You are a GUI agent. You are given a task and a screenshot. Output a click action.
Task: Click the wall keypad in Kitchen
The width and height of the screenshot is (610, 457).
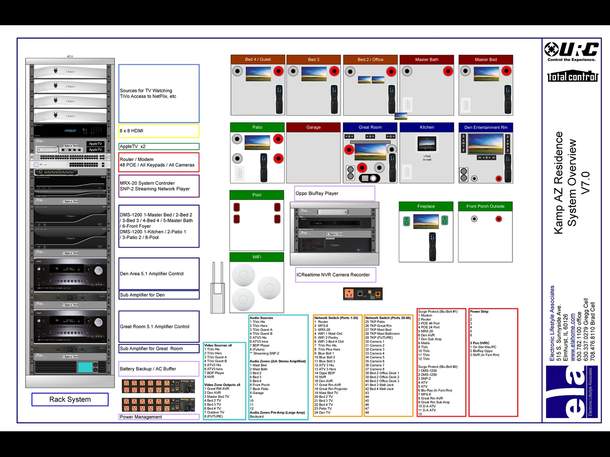pos(407,171)
